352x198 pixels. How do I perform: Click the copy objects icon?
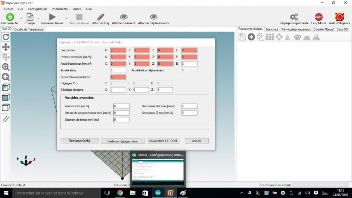260,37
